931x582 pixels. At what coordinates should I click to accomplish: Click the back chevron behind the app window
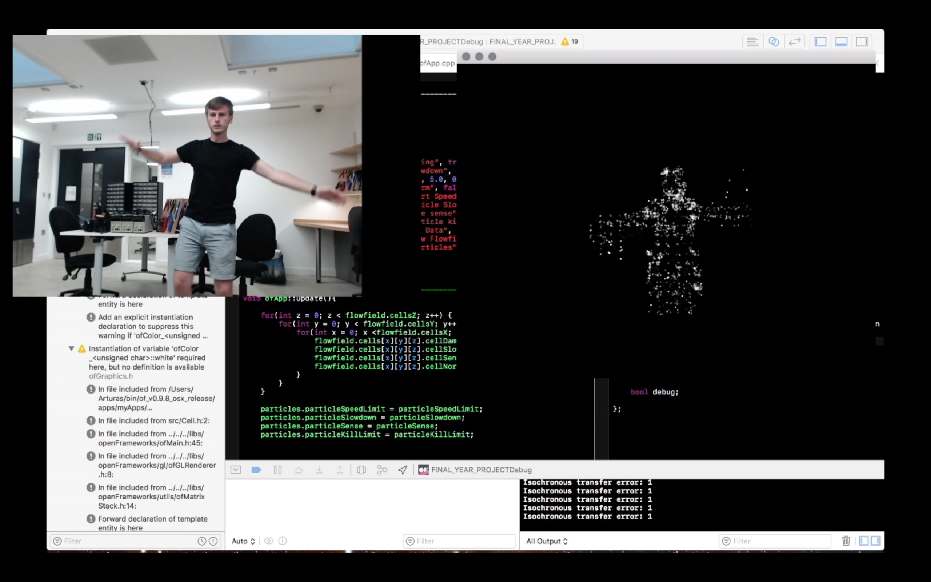878,63
